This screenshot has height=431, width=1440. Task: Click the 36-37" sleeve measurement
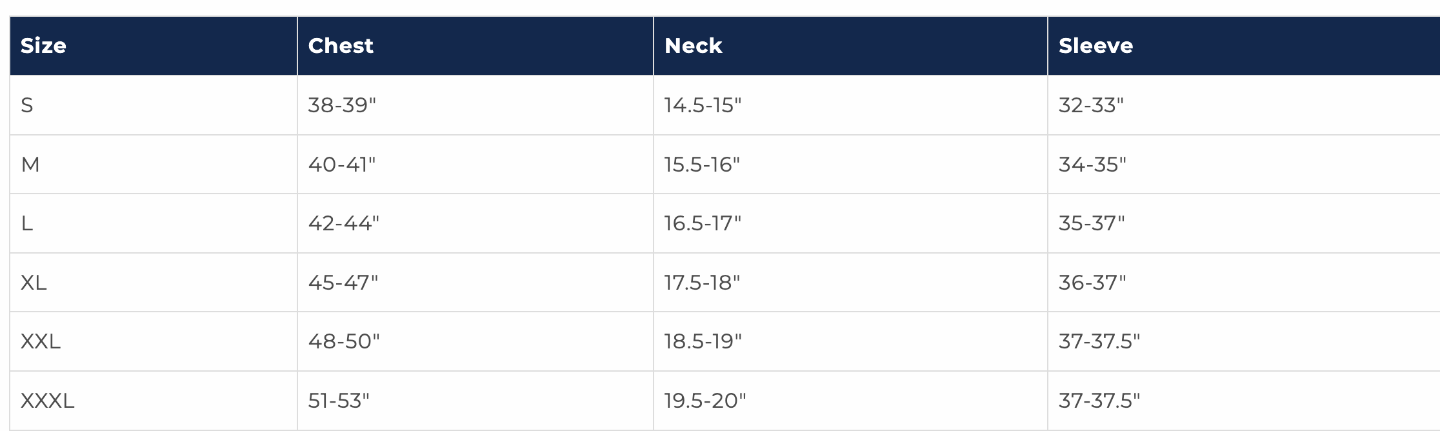(1092, 283)
